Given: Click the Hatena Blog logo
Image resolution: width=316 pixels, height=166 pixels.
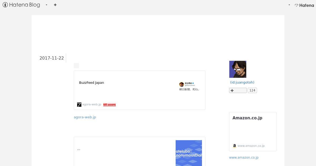Looking at the screenshot, I should point(21,5).
